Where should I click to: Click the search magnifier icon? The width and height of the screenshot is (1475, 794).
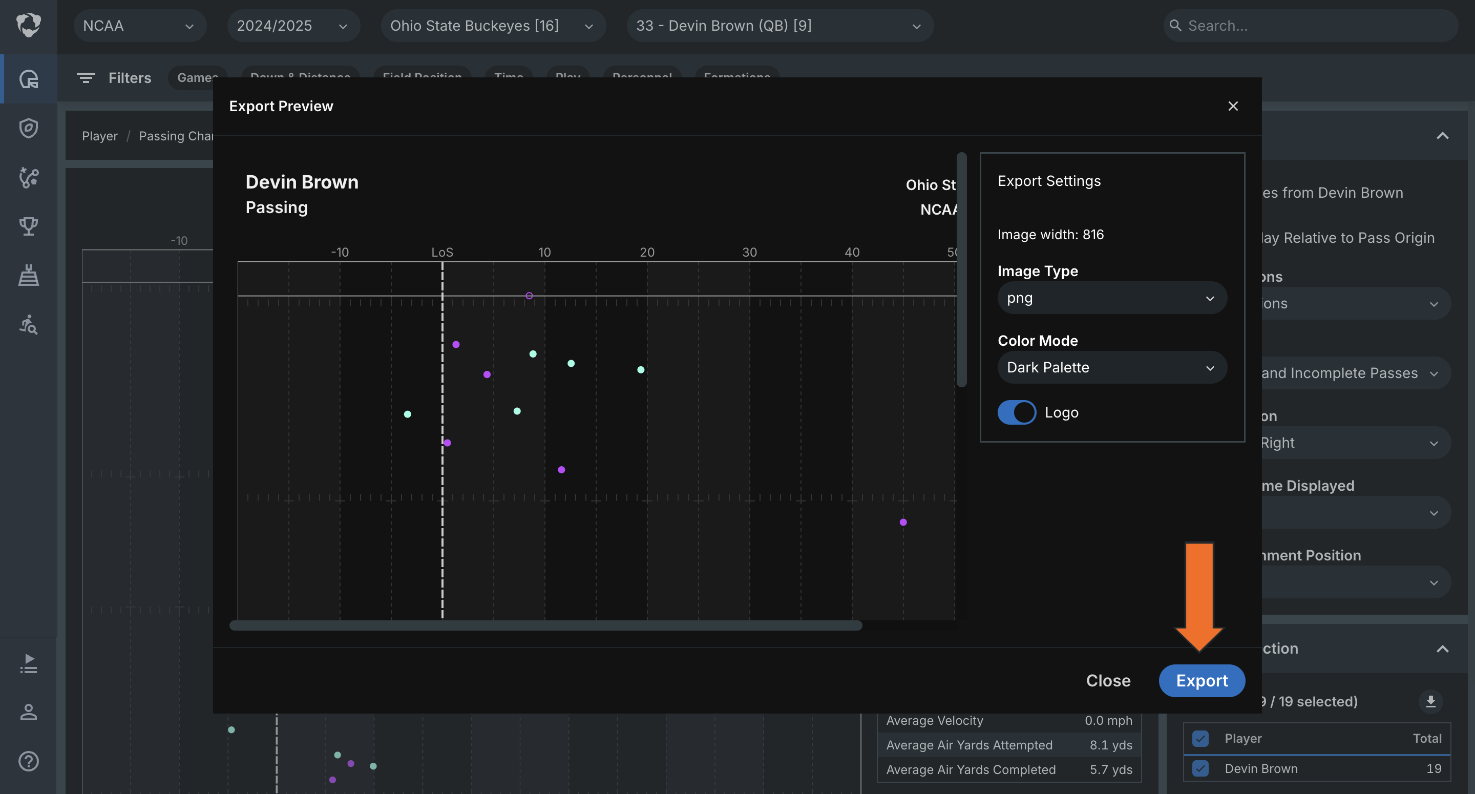point(1175,26)
